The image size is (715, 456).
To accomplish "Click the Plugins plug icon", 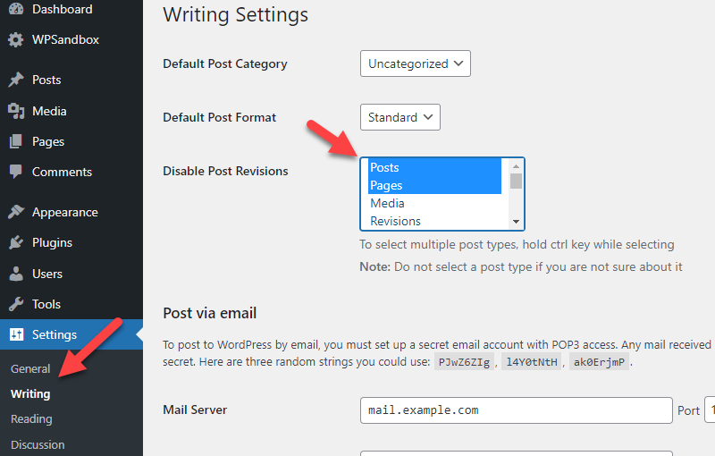I will pos(16,242).
